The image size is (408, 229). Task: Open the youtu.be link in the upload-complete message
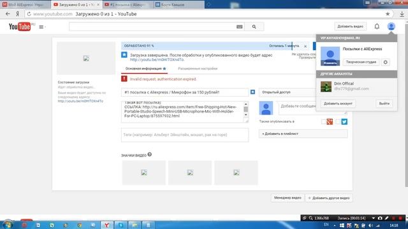157,59
